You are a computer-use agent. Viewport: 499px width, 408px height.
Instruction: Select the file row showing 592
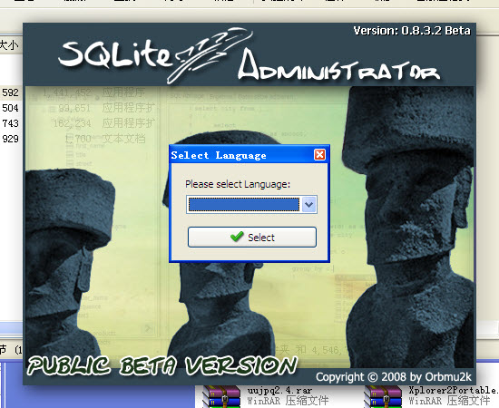point(11,92)
